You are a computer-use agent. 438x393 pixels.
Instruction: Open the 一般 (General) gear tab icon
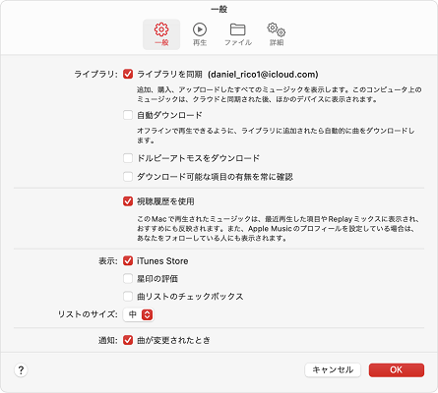[x=161, y=34]
